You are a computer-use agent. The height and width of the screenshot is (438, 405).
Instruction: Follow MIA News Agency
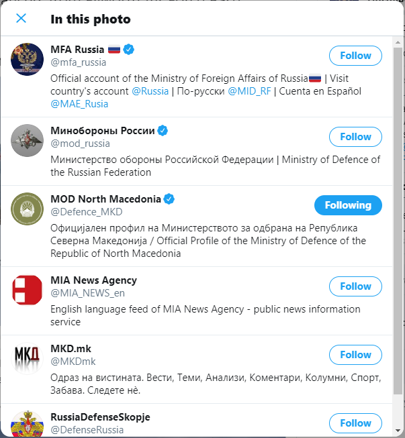point(355,286)
